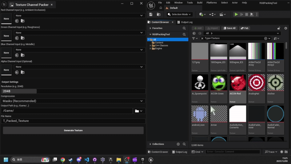Image resolution: width=291 pixels, height=164 pixels.
Task: Adjust the Resolution slider showing 2048
Action: [x=73, y=91]
